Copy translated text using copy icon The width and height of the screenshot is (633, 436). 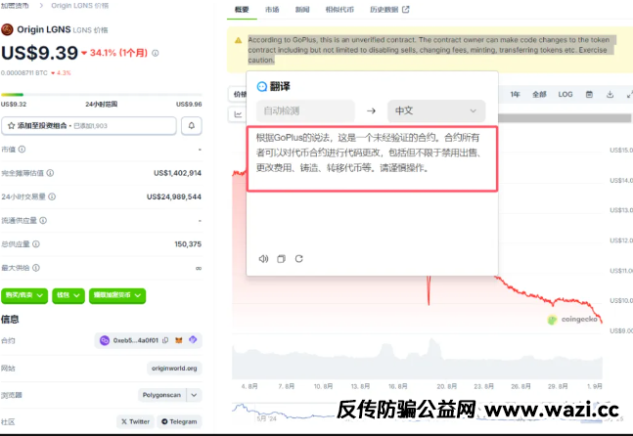coord(281,259)
